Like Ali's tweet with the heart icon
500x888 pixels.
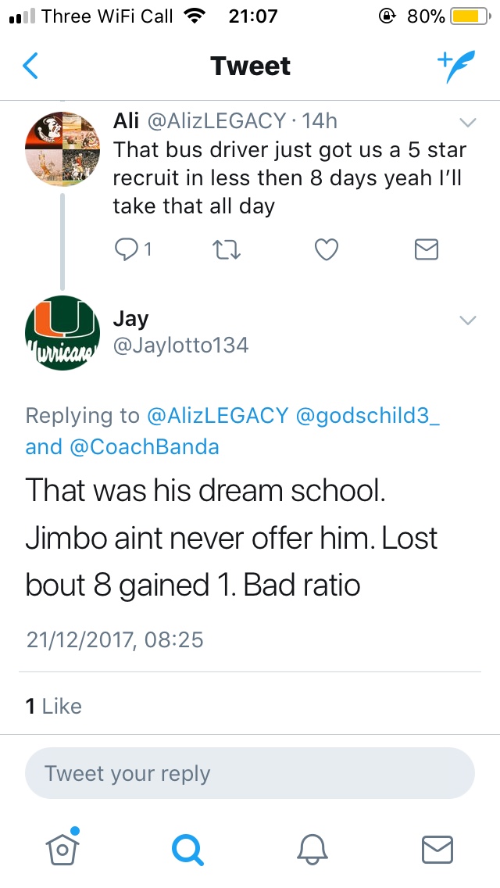tap(325, 249)
